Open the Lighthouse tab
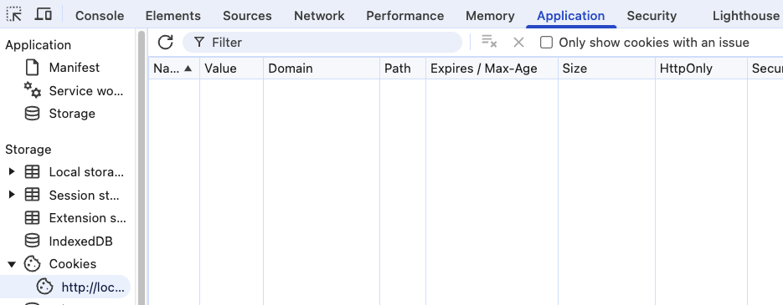The image size is (783, 305). [745, 16]
